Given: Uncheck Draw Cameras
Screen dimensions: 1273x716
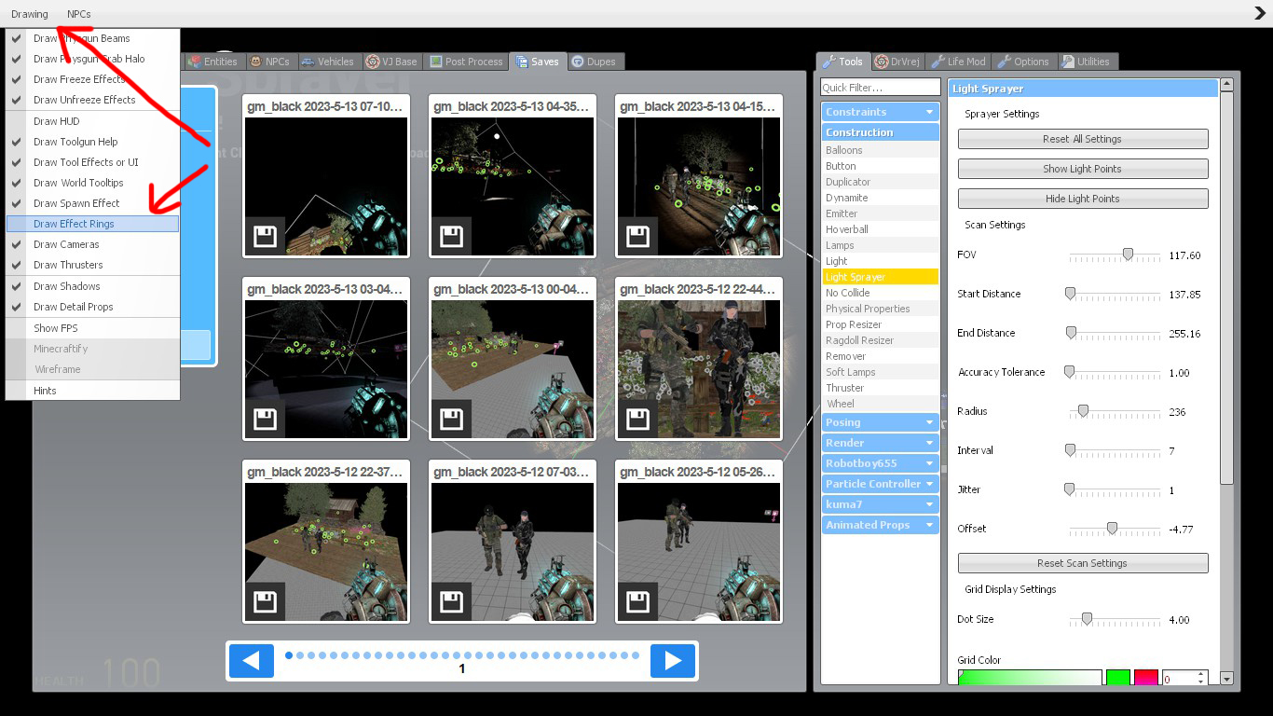Looking at the screenshot, I should [92, 244].
